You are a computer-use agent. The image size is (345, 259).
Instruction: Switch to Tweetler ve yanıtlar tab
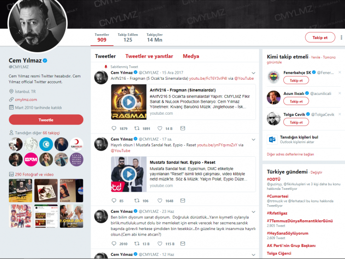coord(149,56)
